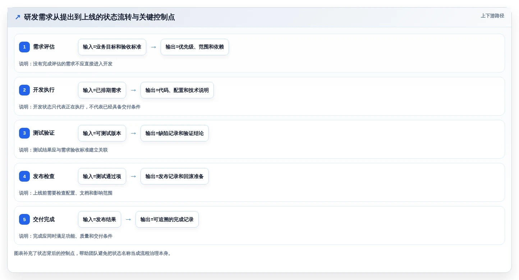Click the title 研发需求从提出到上线的状态流转与关键控制点

pyautogui.click(x=100, y=17)
